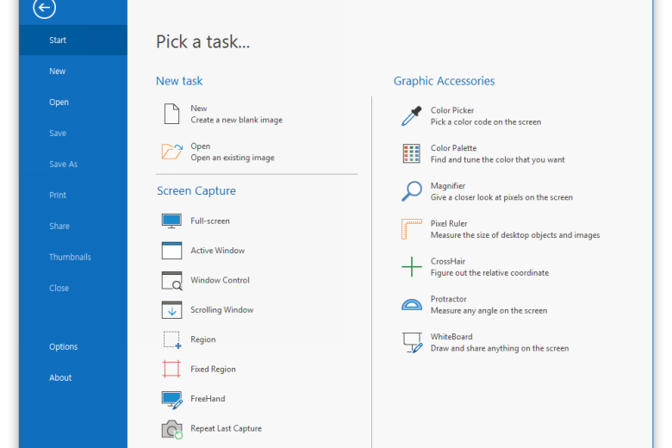Click 'Figure out the relative coordinate' text
Screen dimensions: 672x448
click(x=489, y=273)
